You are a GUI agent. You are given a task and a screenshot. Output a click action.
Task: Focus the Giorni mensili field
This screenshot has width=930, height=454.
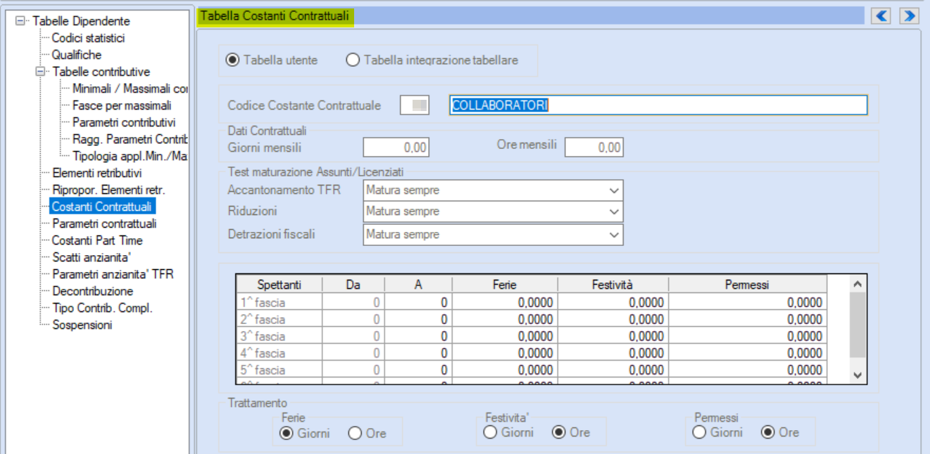(396, 148)
